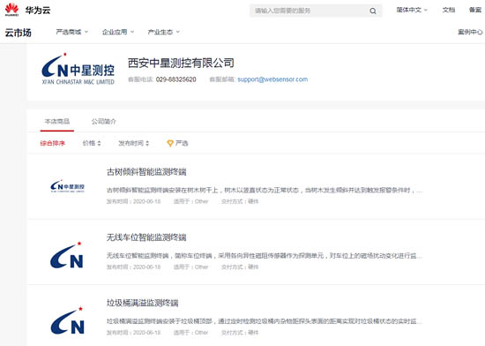Select the 综合排序 sorting option
This screenshot has width=485, height=346.
click(52, 143)
